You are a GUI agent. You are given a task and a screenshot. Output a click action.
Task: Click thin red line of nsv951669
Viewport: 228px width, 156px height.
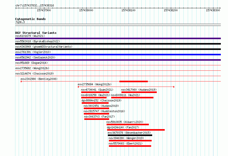click(x=118, y=65)
